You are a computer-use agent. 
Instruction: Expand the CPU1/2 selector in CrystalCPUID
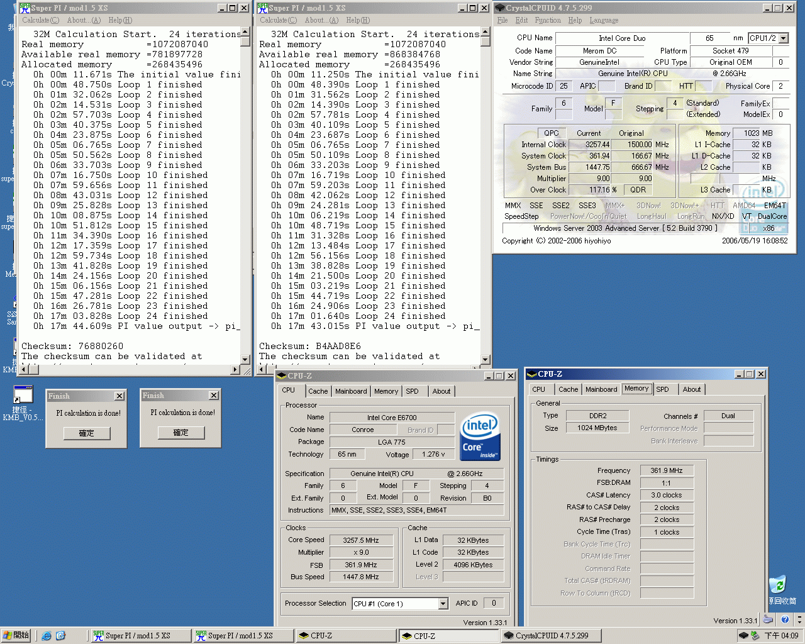pos(784,38)
